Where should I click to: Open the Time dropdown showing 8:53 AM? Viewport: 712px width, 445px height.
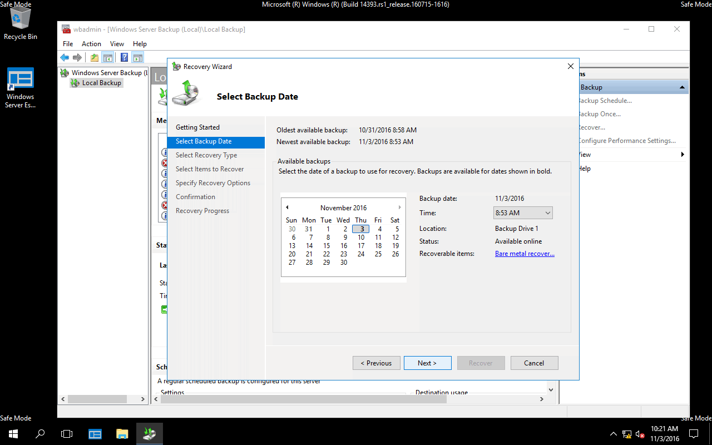click(523, 213)
